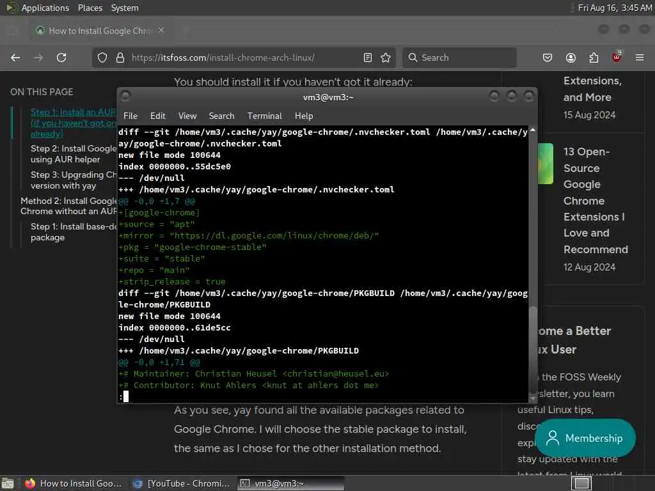The height and width of the screenshot is (491, 655).
Task: Open Firefox account icon
Action: coord(571,58)
